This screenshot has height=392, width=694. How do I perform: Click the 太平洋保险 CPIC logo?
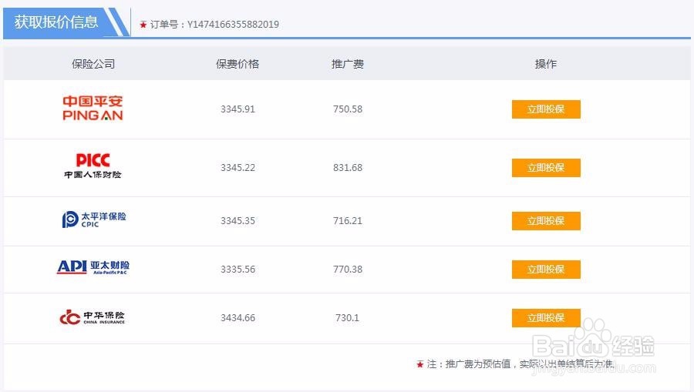click(x=94, y=219)
